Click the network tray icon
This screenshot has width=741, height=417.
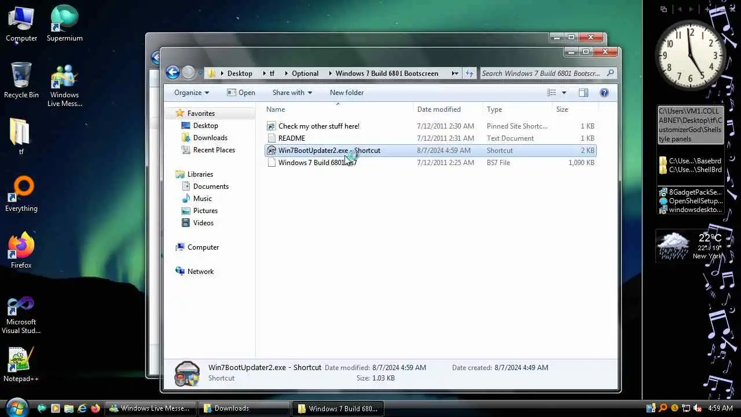686,408
